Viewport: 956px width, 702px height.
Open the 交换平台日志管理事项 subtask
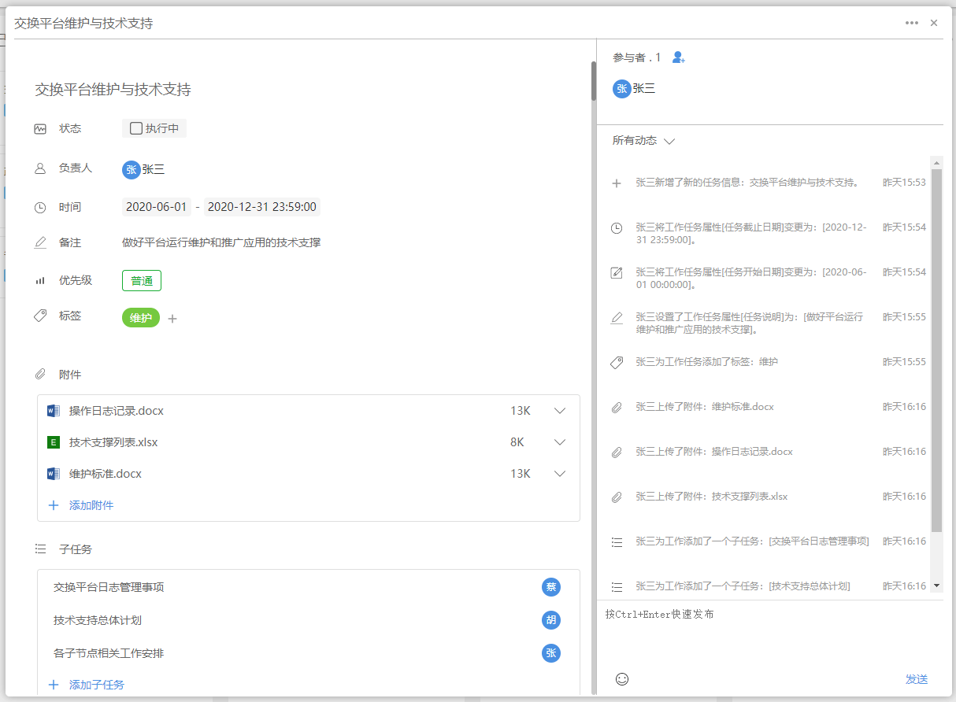[x=109, y=587]
